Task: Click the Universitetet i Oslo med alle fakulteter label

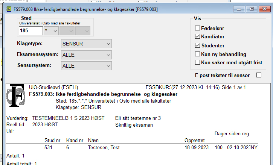Action: [x=50, y=23]
